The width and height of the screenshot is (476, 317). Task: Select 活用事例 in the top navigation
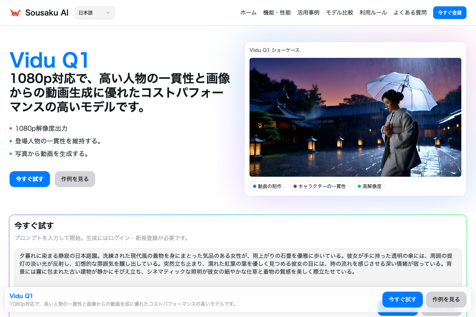pyautogui.click(x=308, y=13)
